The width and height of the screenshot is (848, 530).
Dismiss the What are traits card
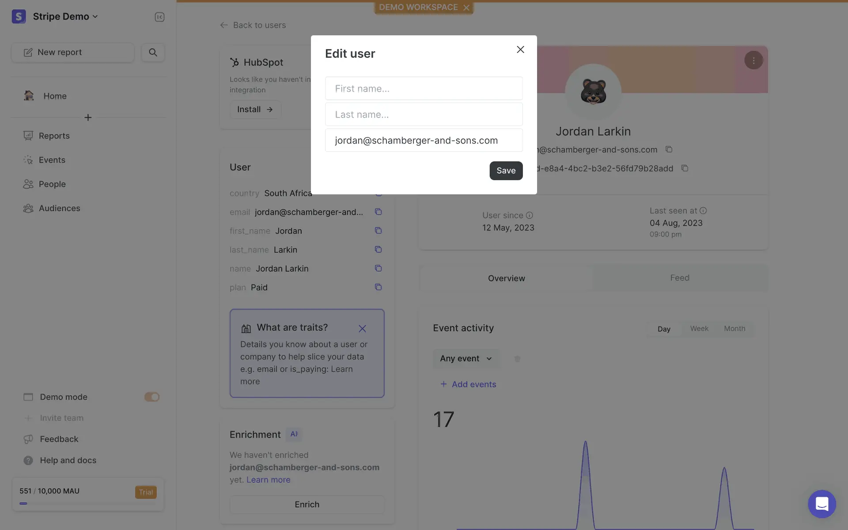[x=362, y=328]
